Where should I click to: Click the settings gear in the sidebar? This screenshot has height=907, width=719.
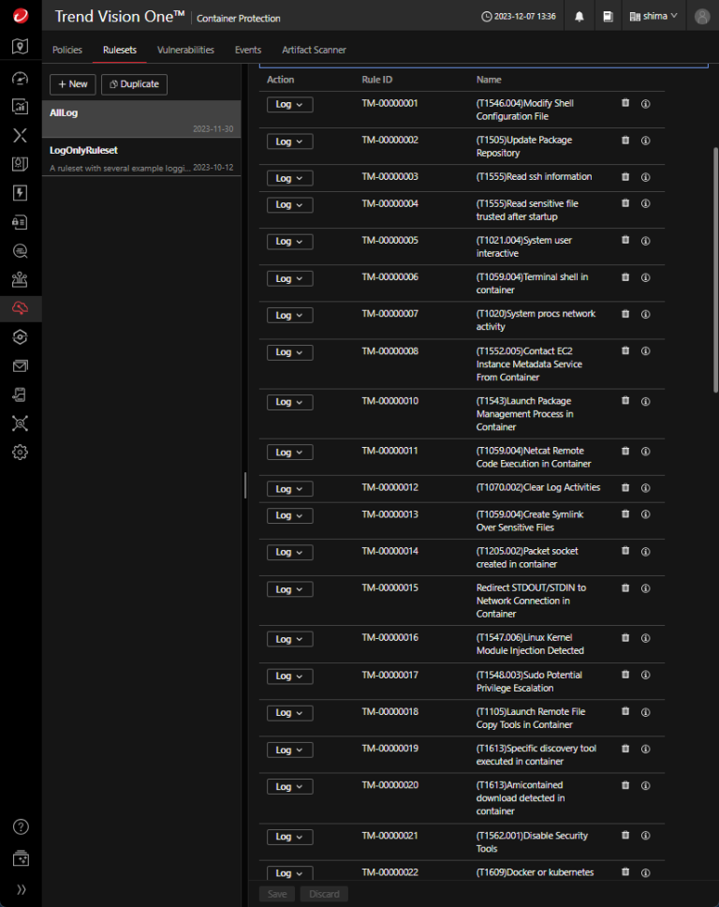[x=21, y=452]
